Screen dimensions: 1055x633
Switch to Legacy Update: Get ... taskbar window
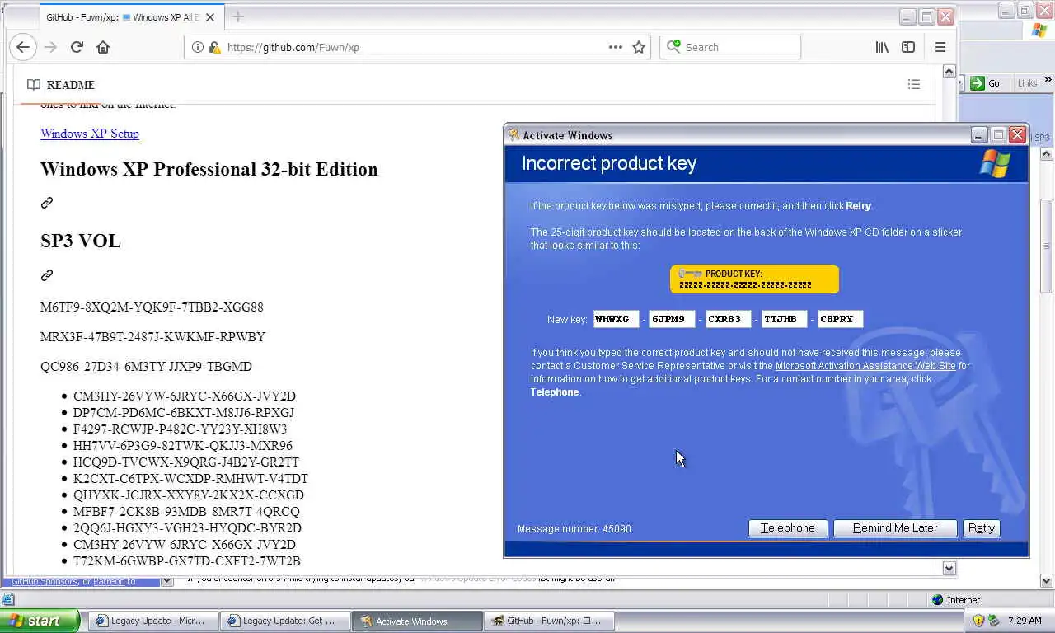point(285,621)
